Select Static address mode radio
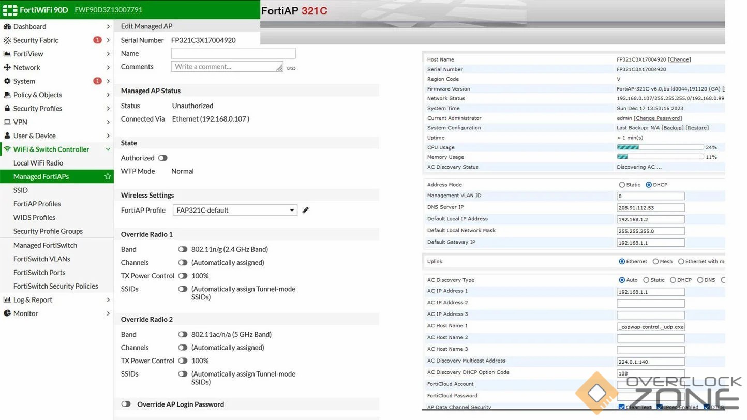The width and height of the screenshot is (747, 420). pos(622,185)
